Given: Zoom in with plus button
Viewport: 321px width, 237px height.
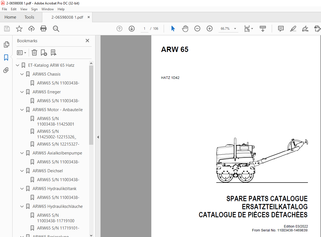Looking at the screenshot, I should pos(210,29).
